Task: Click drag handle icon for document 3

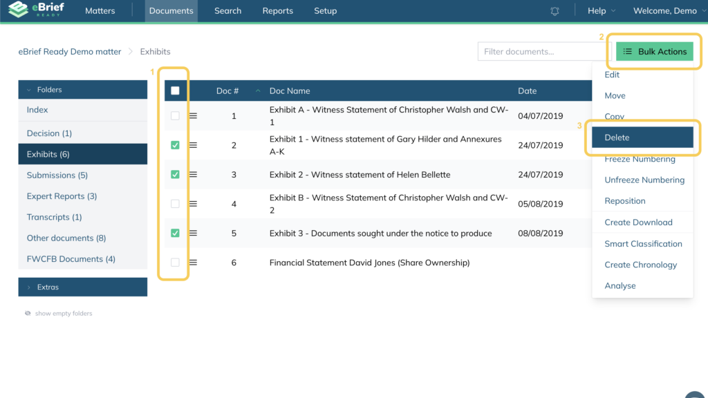Action: (193, 175)
